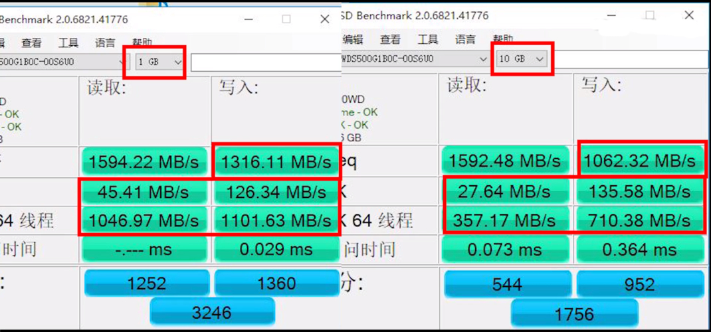The width and height of the screenshot is (711, 332).
Task: Select the 1316.11 MB/s write result
Action: tap(276, 162)
